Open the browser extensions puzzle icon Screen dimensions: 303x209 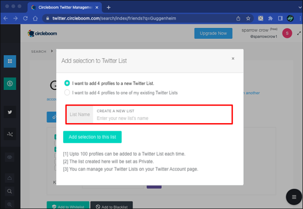click(x=271, y=18)
